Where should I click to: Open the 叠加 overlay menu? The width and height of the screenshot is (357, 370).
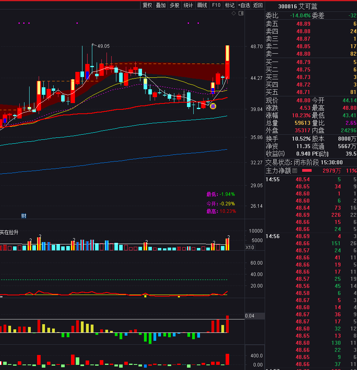(161, 5)
